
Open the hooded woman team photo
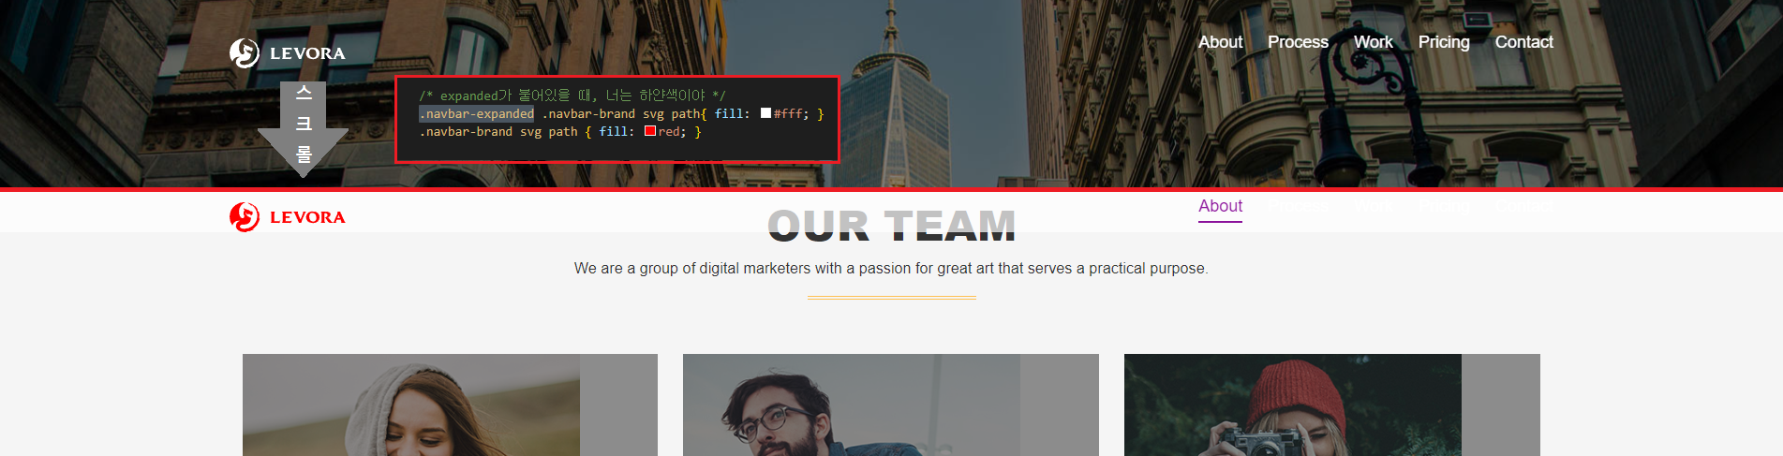click(450, 405)
